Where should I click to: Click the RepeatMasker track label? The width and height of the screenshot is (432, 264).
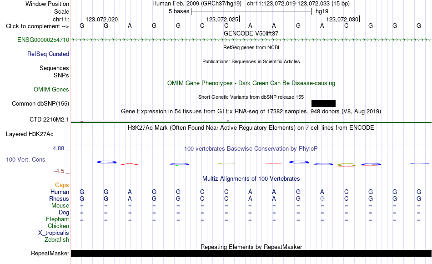tap(50, 253)
